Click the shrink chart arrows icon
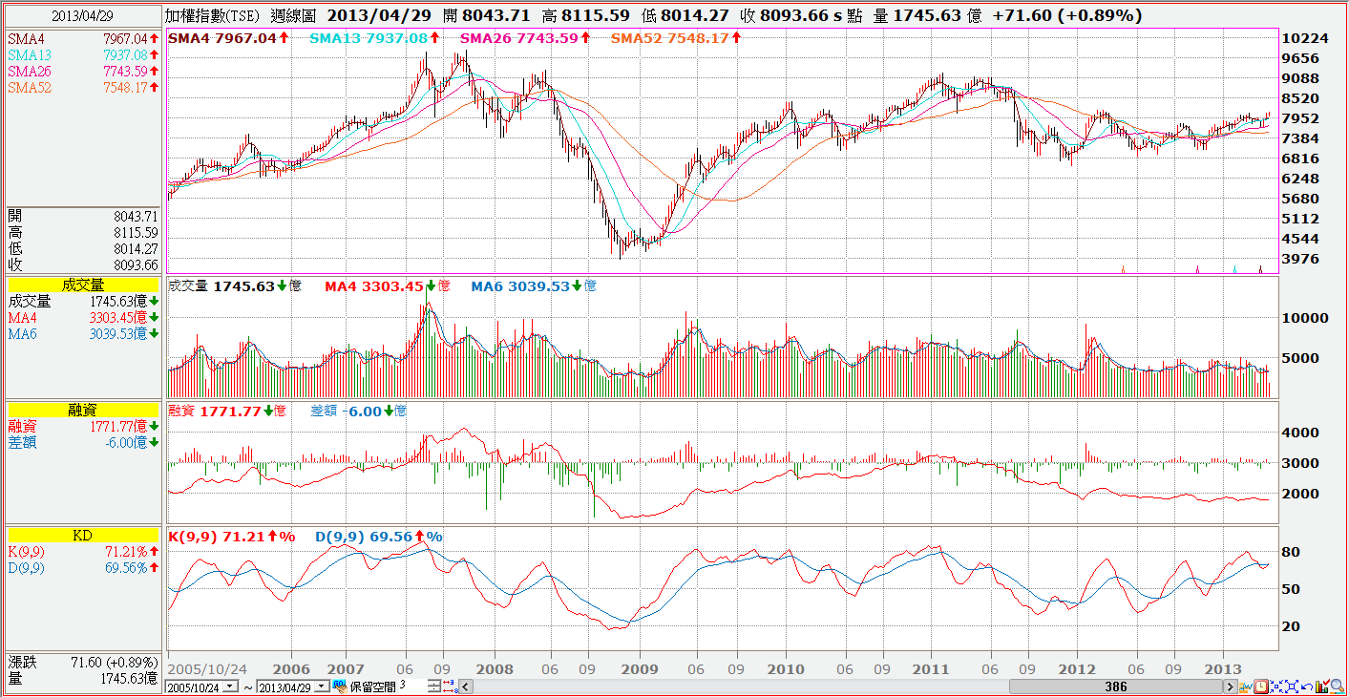Viewport: 1349px width, 697px height. [x=1276, y=686]
